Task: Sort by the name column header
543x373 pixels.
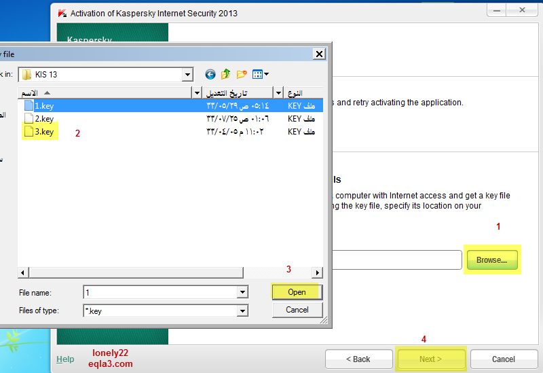Action: [105, 93]
